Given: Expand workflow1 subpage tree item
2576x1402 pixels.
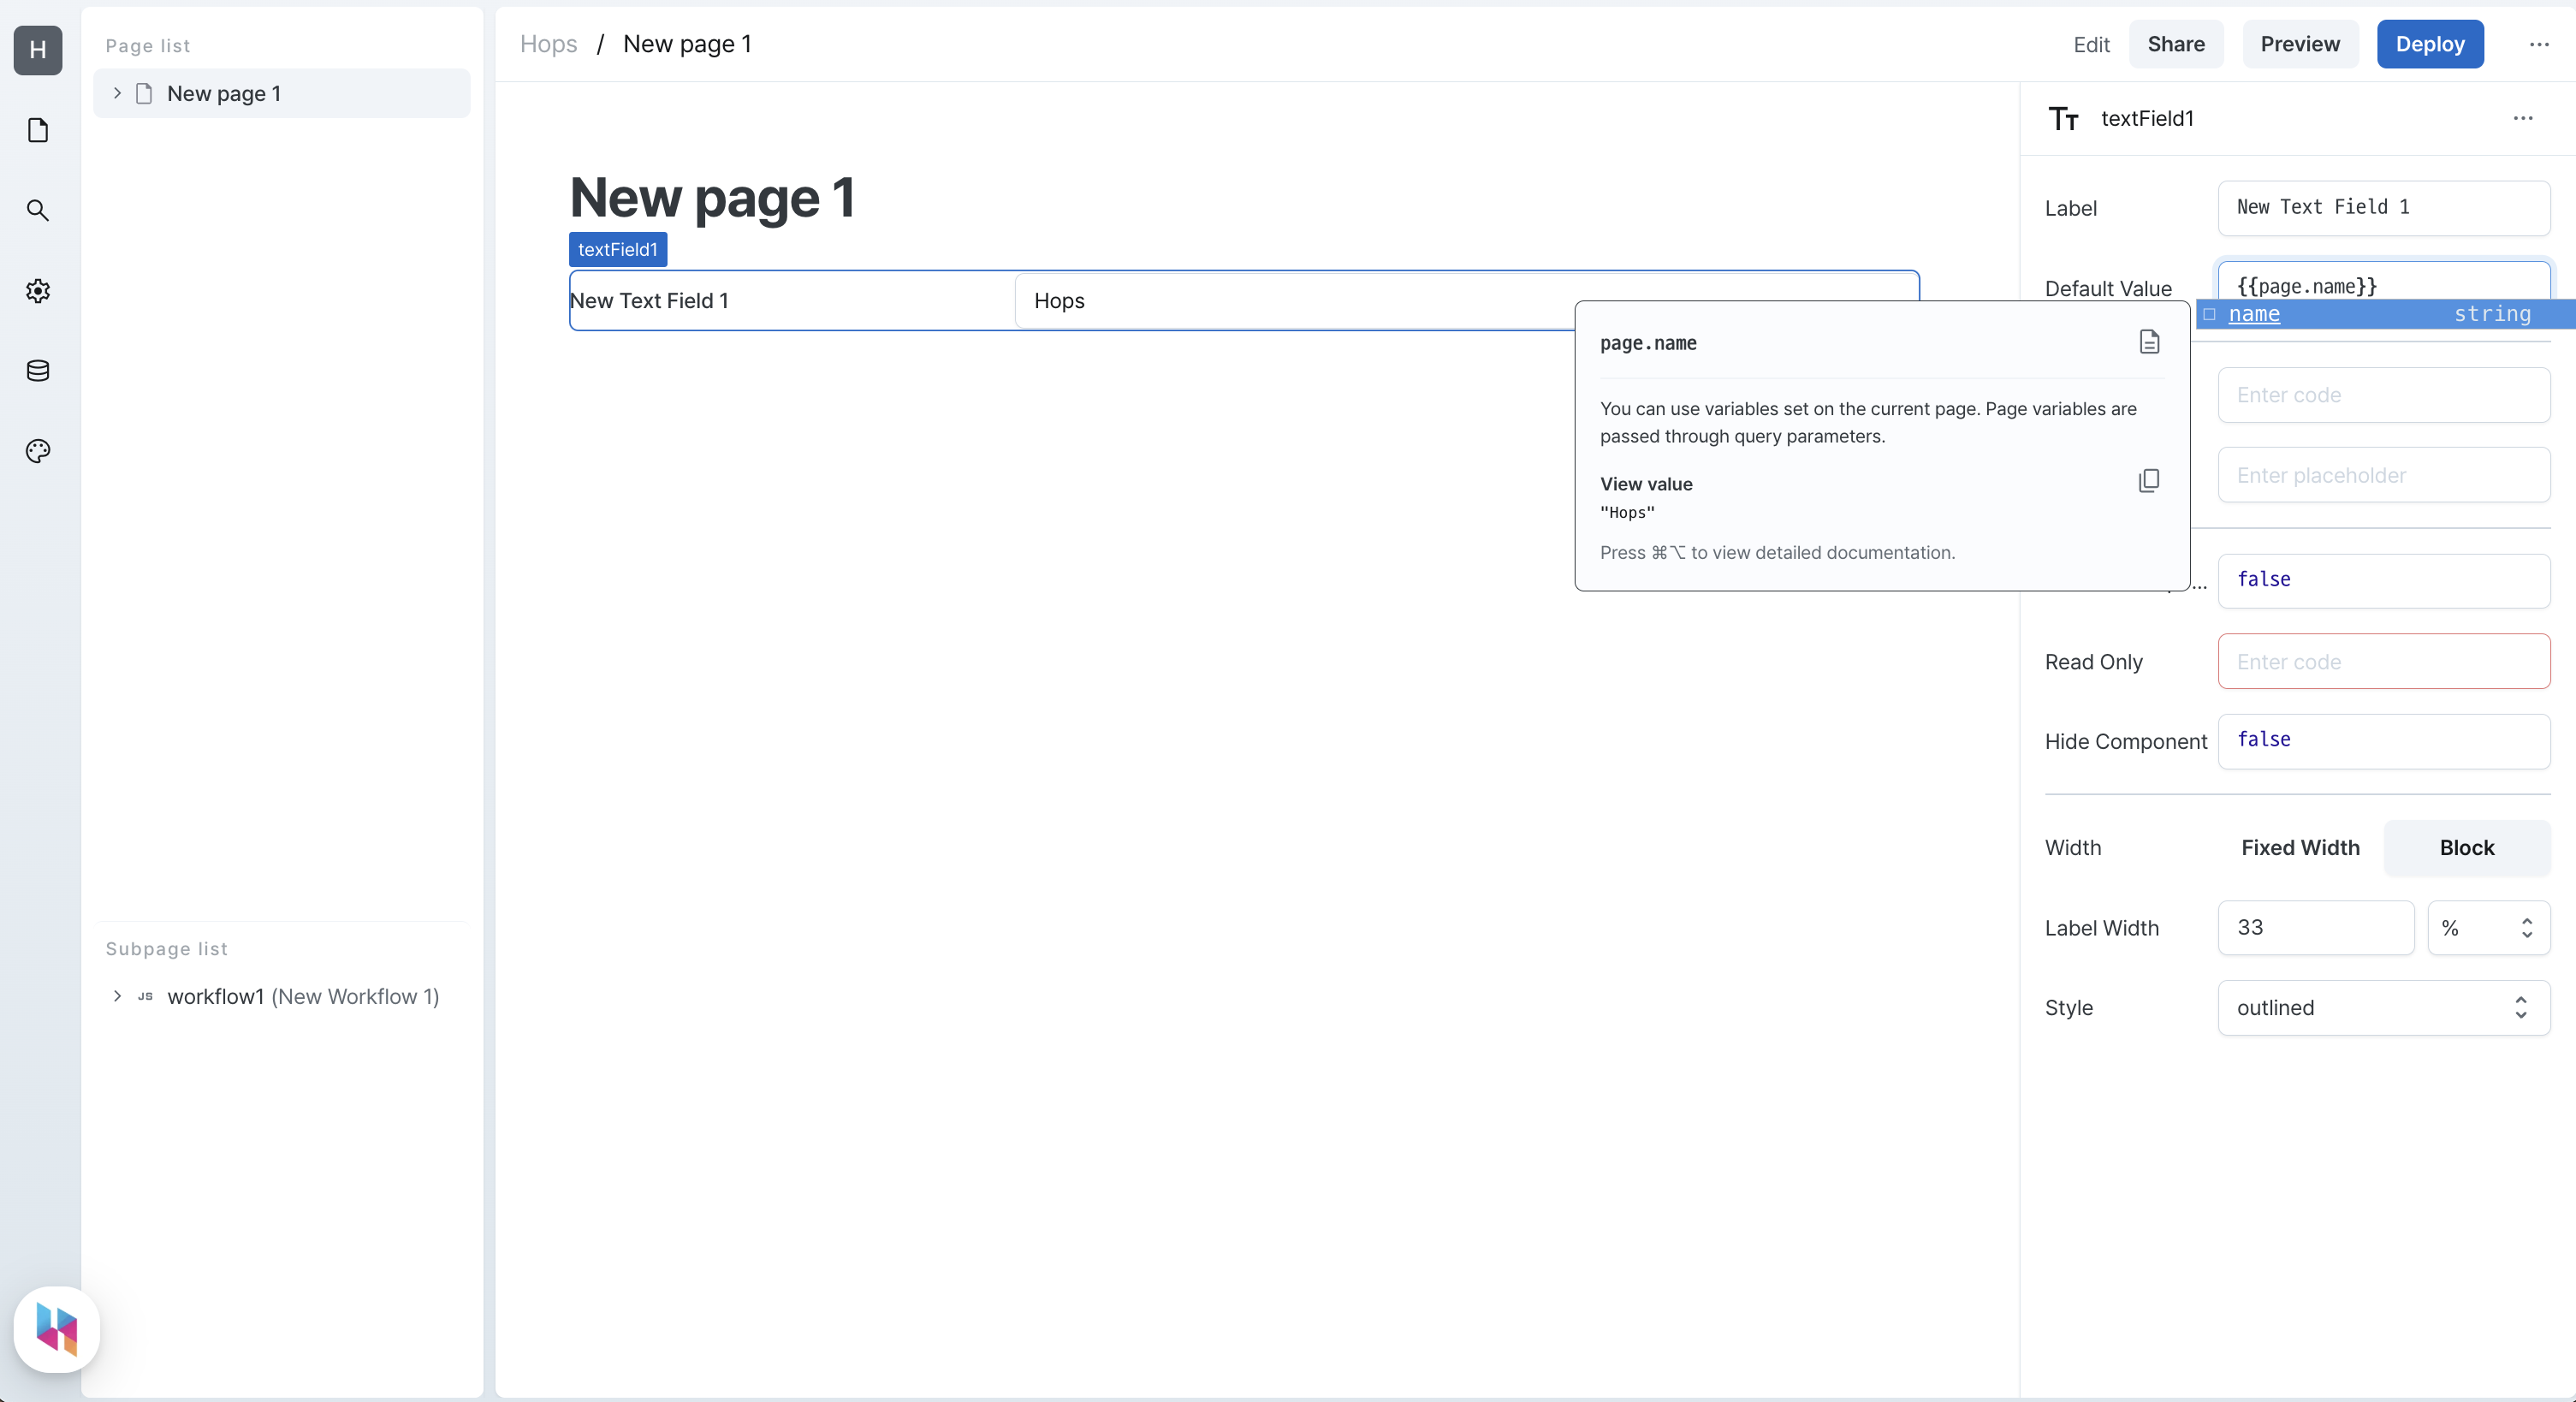Looking at the screenshot, I should pyautogui.click(x=116, y=996).
